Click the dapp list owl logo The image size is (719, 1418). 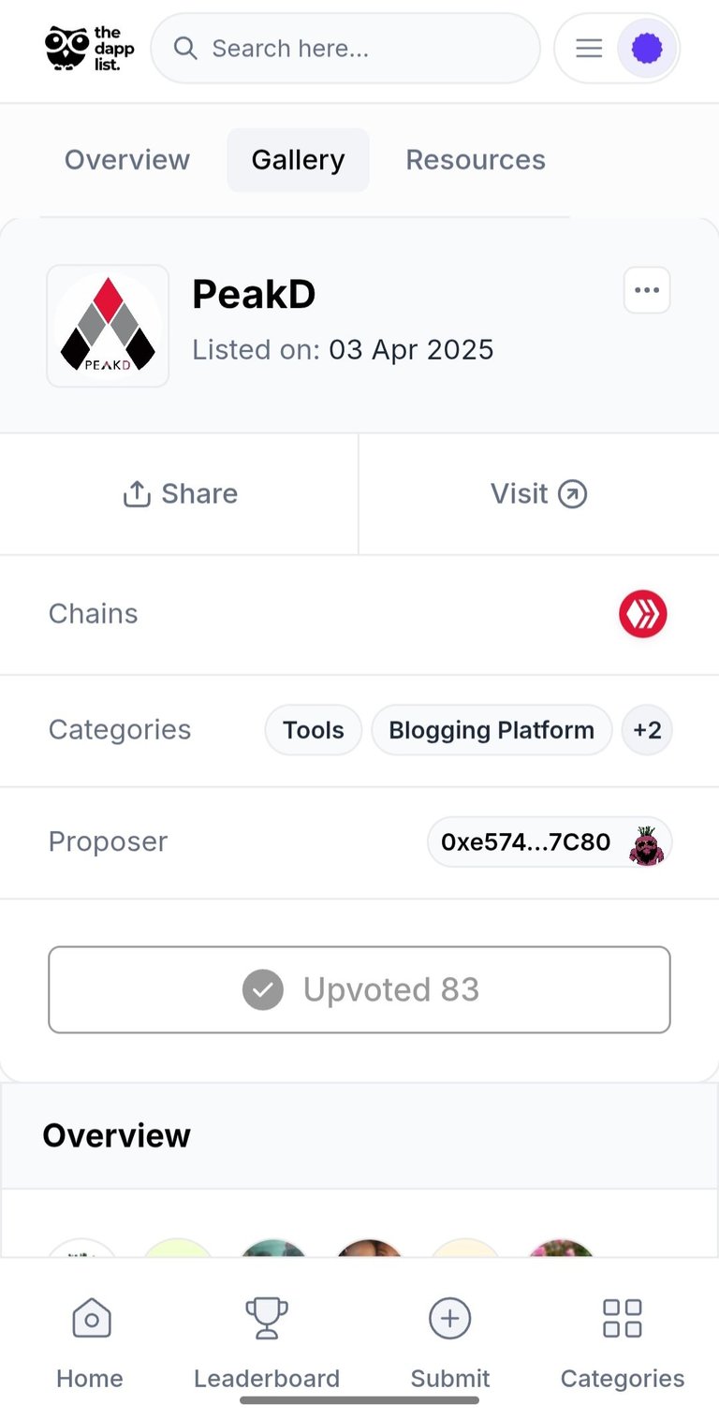(90, 48)
